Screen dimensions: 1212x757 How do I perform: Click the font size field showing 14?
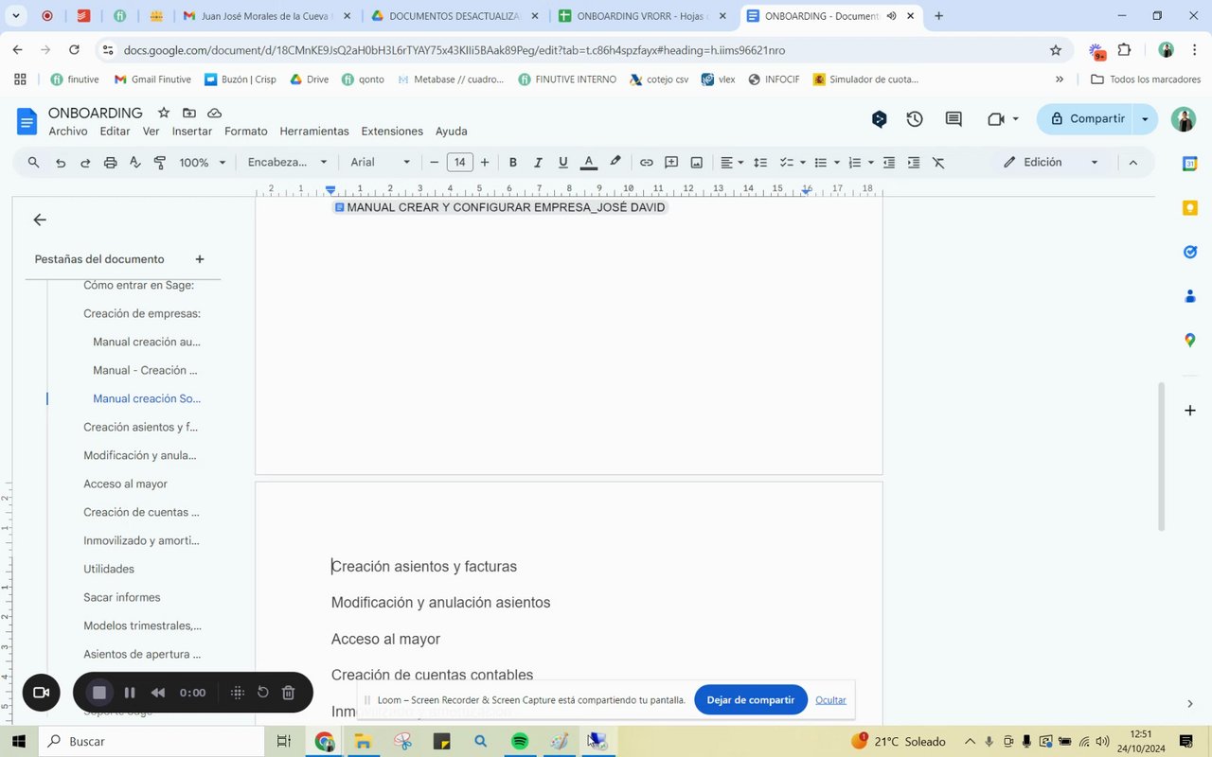[460, 163]
